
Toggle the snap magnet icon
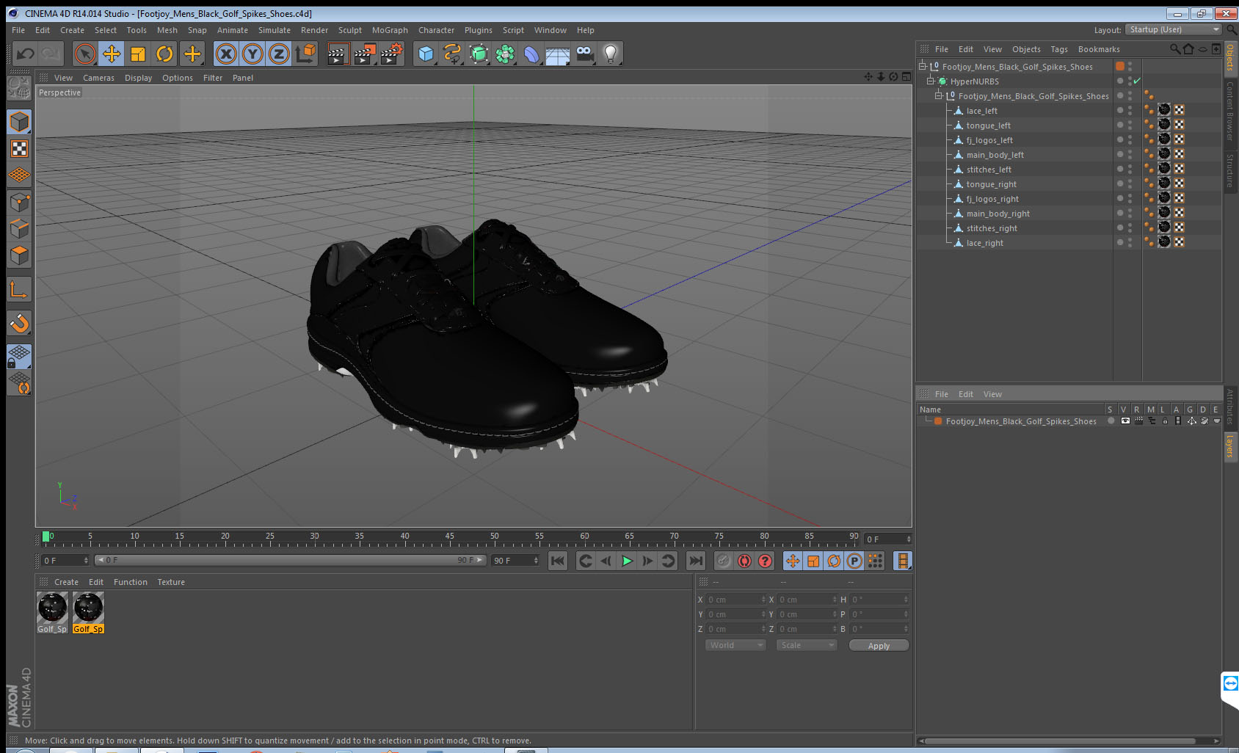(19, 323)
